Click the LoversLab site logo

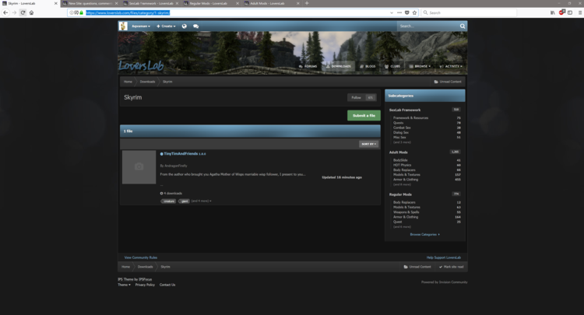pos(141,65)
